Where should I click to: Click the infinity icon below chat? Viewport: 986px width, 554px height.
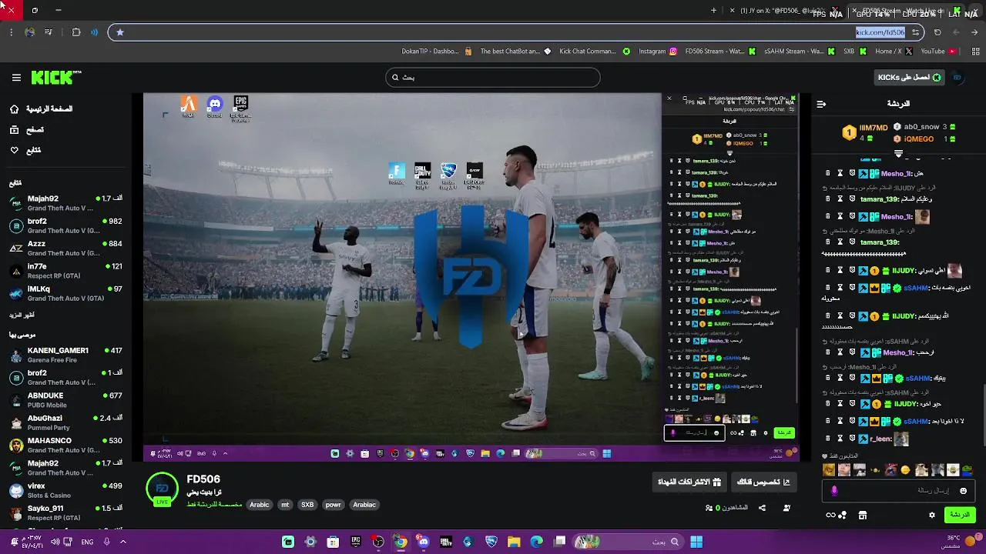pos(830,515)
